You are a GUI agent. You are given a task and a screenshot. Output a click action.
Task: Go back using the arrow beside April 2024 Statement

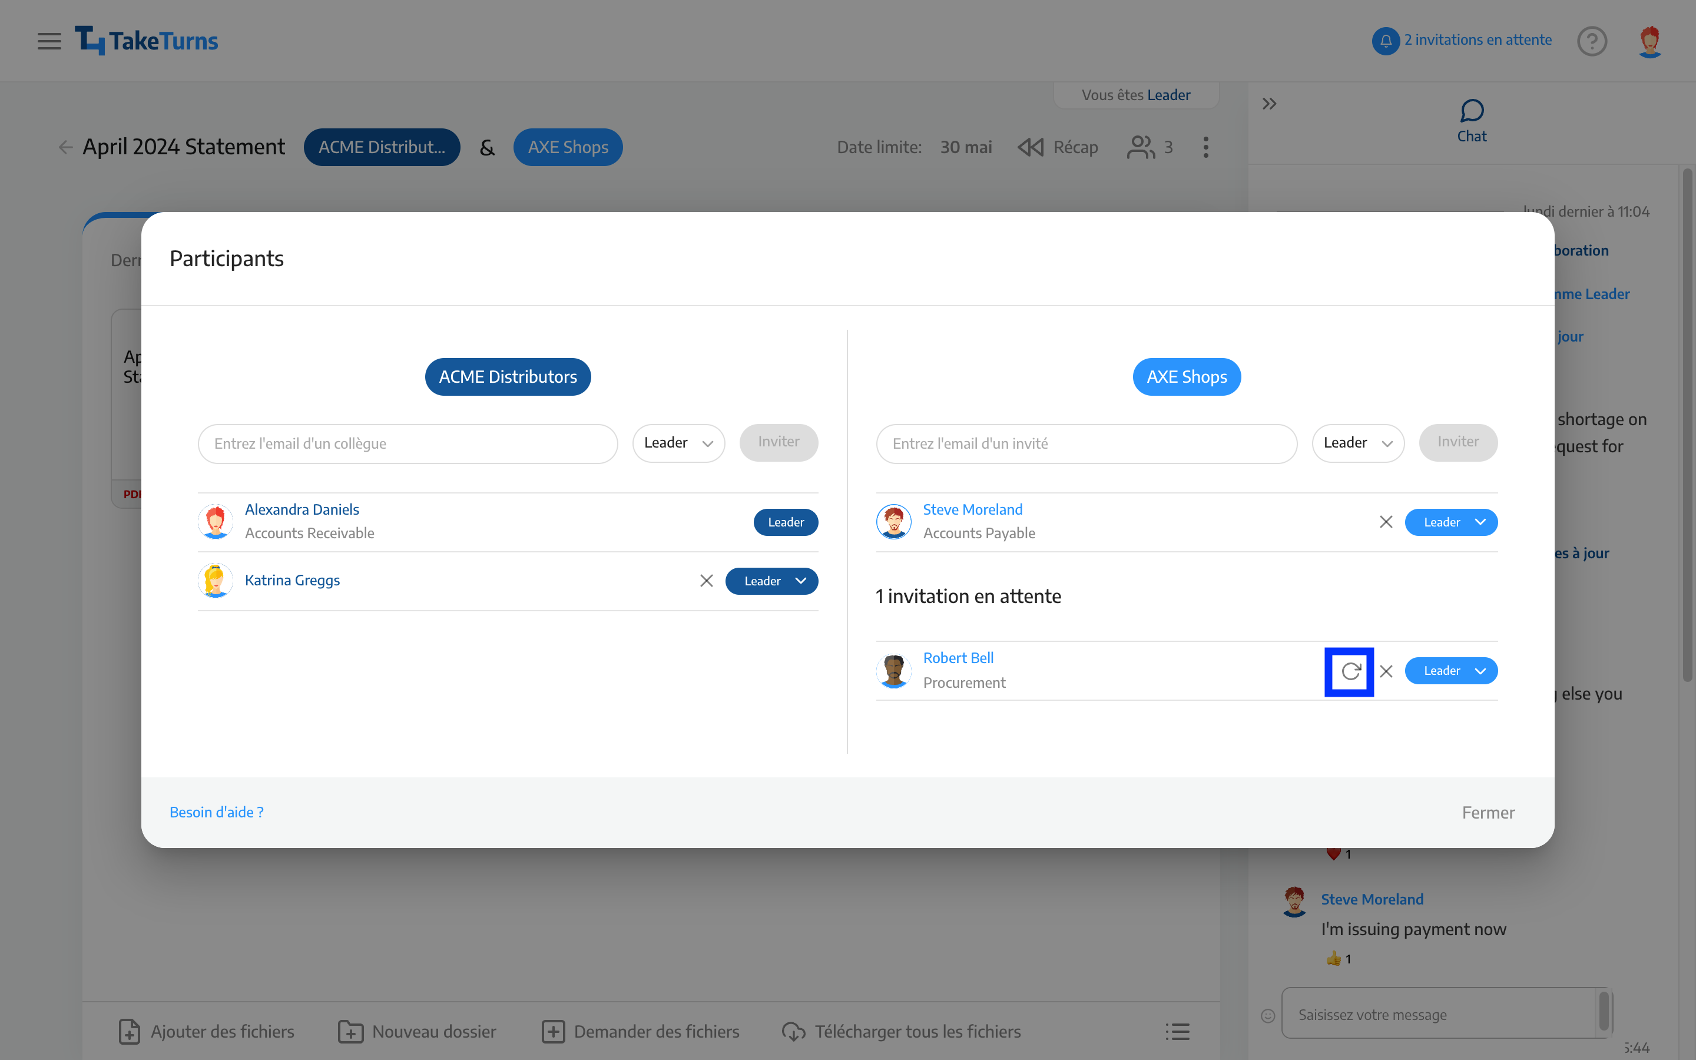[x=65, y=147]
